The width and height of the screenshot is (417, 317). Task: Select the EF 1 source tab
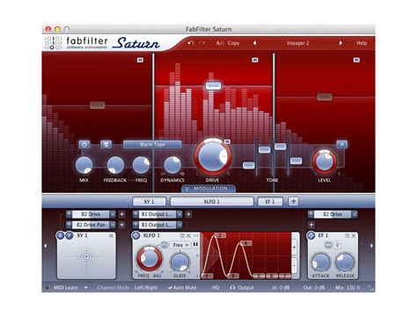point(270,201)
